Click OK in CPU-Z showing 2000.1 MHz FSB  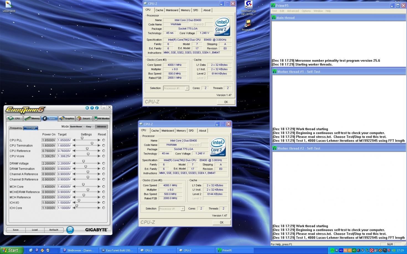click(x=226, y=102)
